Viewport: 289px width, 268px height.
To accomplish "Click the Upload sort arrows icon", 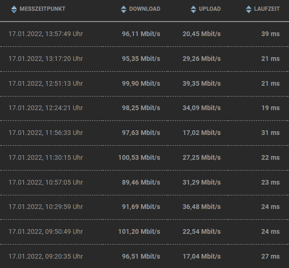I will coord(193,9).
